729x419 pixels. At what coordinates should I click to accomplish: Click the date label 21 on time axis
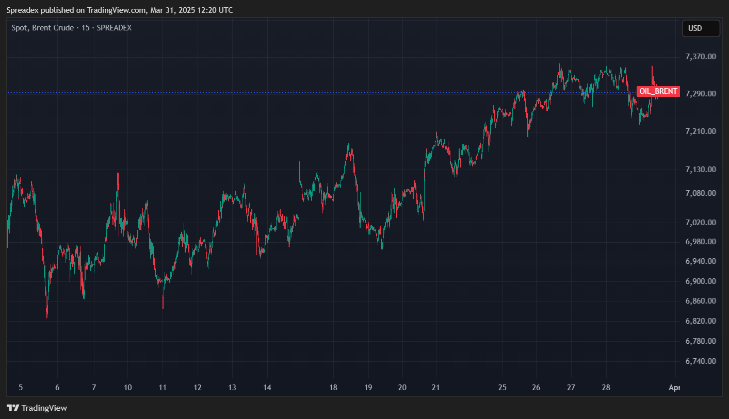435,388
